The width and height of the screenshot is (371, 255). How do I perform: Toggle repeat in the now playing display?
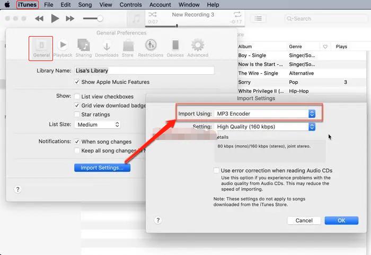[x=237, y=14]
